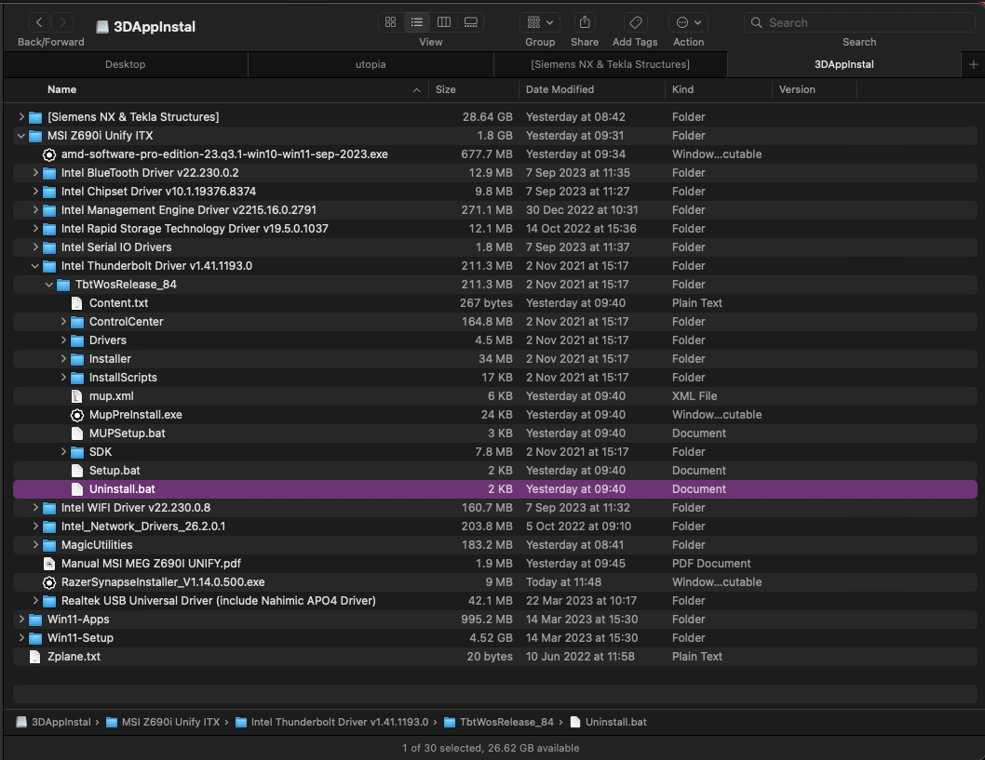Toggle sort order on the Name column

click(x=61, y=89)
